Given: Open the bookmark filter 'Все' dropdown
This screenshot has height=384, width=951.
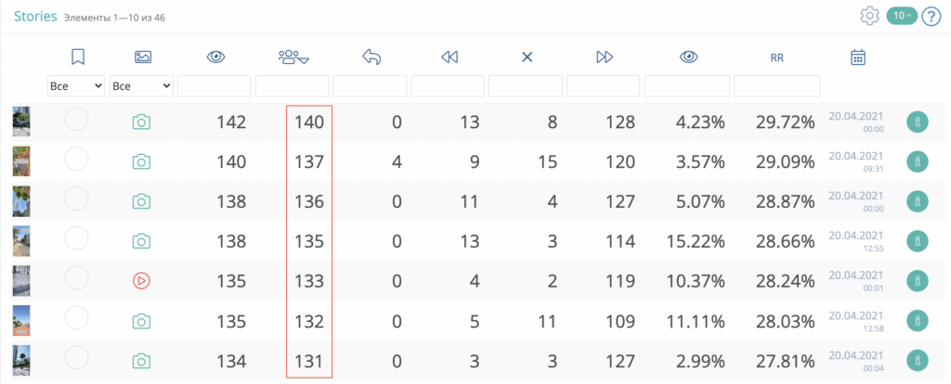Looking at the screenshot, I should point(76,85).
